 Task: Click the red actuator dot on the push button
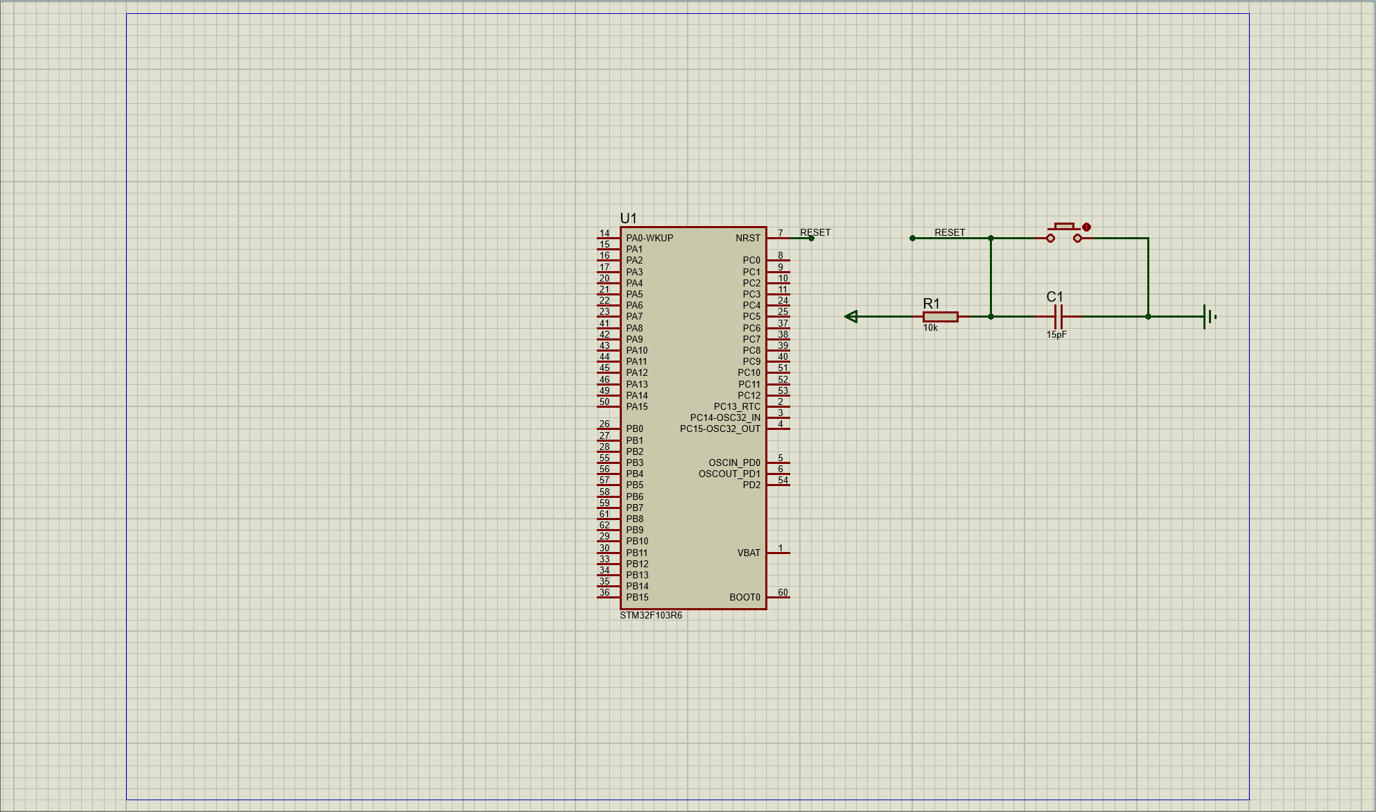[1086, 227]
